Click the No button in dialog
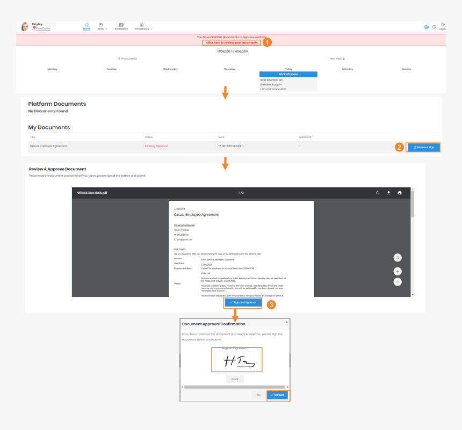 [x=259, y=395]
